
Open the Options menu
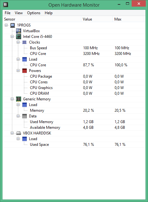[34, 13]
